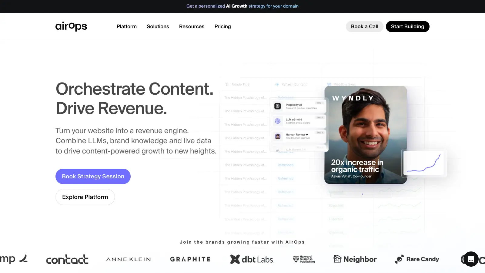485x273 pixels.
Task: Expand the Solutions navigation menu
Action: point(158,26)
